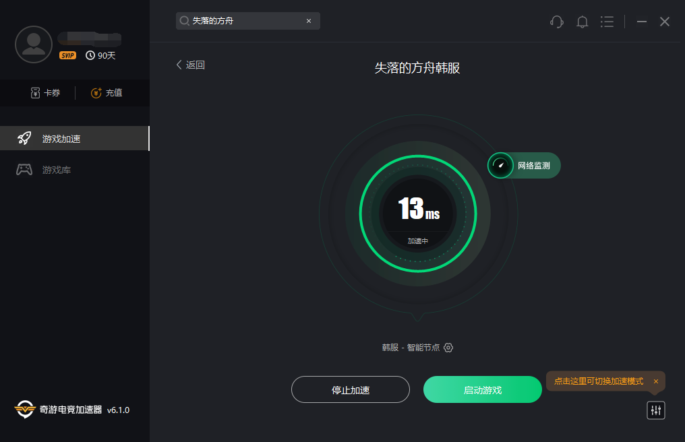685x442 pixels.
Task: Click the 失落的方舟 search field
Action: pyautogui.click(x=247, y=21)
